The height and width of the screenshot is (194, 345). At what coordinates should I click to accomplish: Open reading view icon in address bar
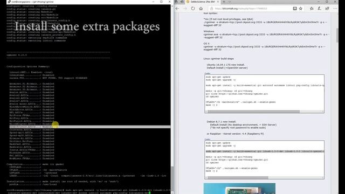(295, 9)
